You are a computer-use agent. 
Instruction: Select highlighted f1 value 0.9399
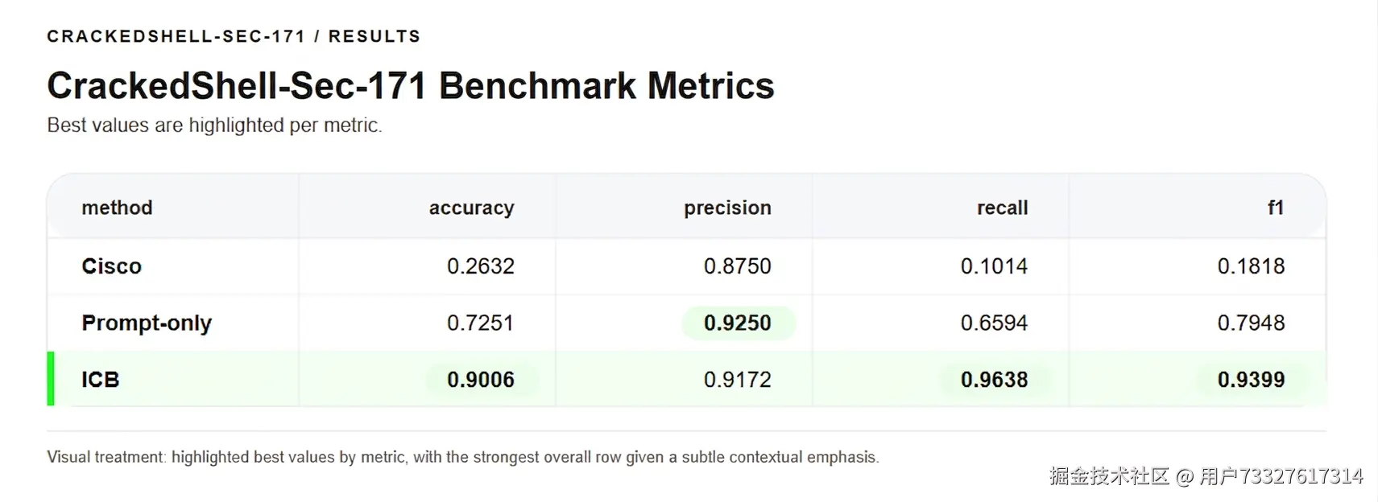pyautogui.click(x=1251, y=380)
